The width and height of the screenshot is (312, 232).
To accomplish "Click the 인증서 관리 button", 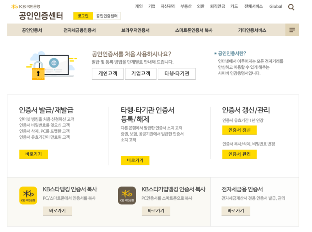I will 239,154.
